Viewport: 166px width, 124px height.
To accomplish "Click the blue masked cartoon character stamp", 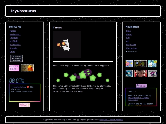I will tap(129, 73).
